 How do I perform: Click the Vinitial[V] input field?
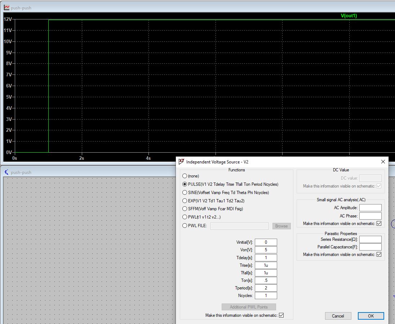click(266, 242)
